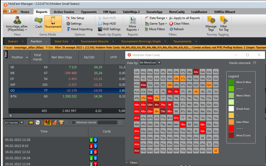Open Manage Tags
This screenshot has width=266, height=166.
click(x=211, y=24)
